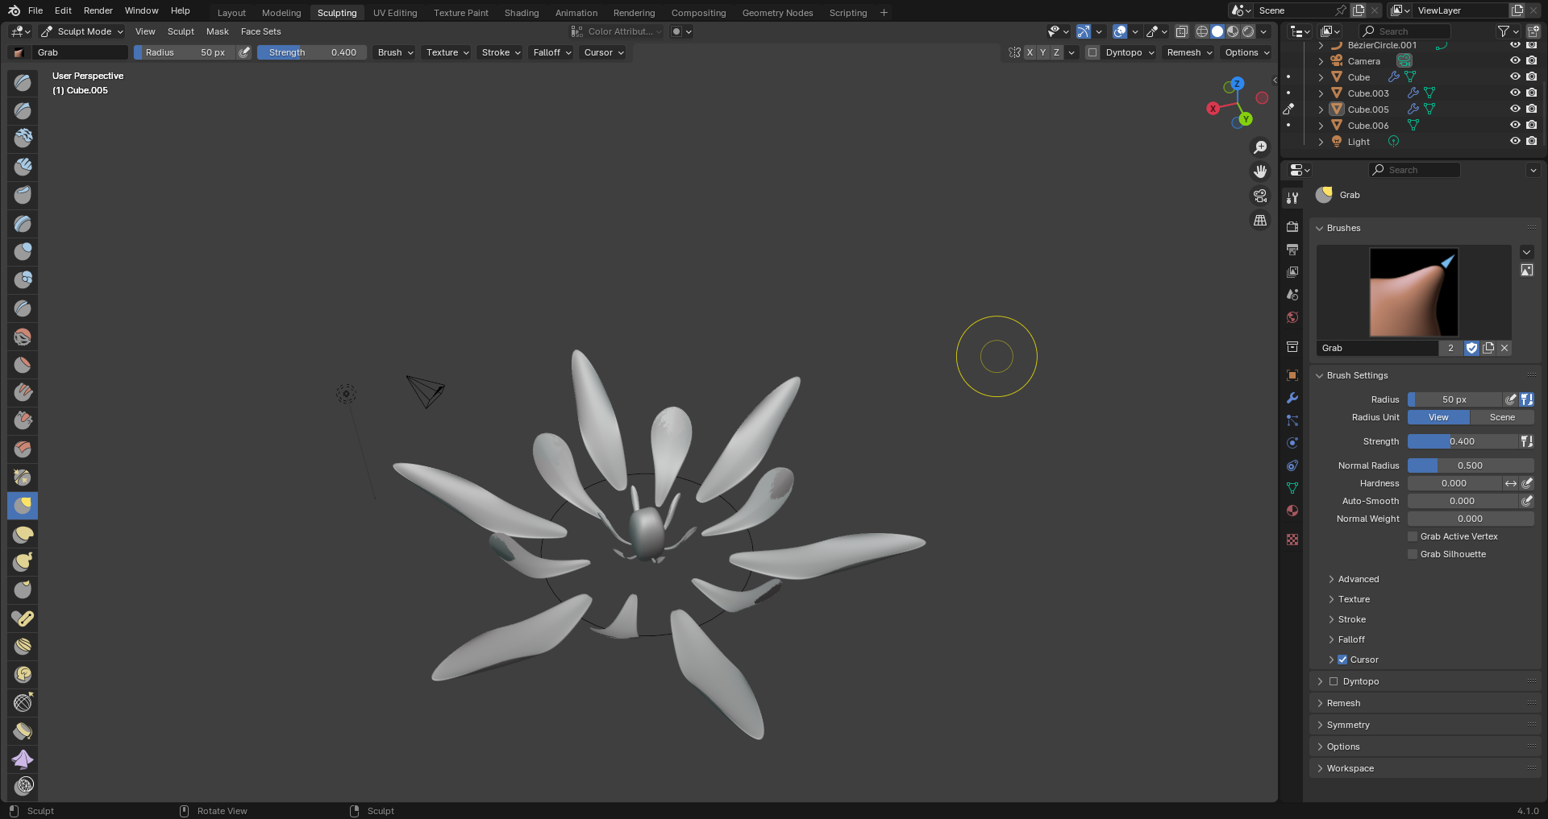This screenshot has height=819, width=1548.
Task: Select the Pinch brush tool
Action: [x=23, y=477]
